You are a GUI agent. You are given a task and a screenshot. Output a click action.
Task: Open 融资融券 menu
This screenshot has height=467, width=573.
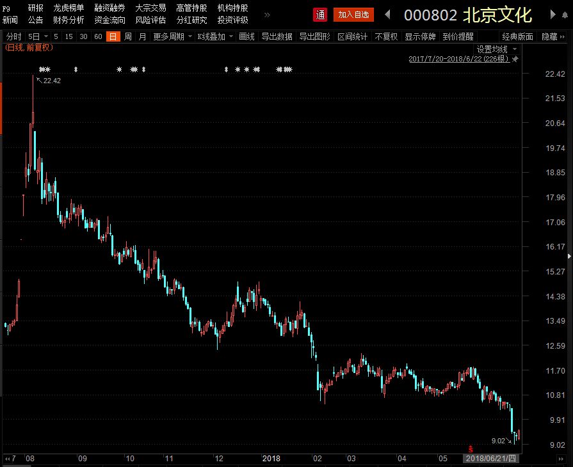(109, 8)
